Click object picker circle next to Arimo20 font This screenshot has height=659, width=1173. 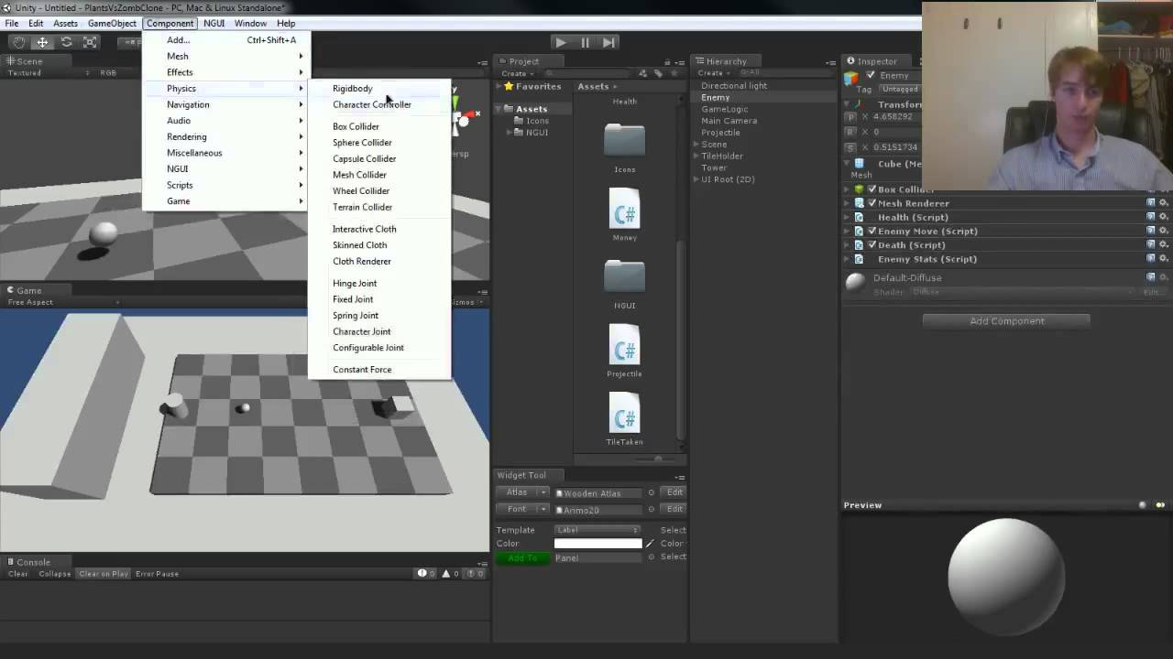pos(652,509)
